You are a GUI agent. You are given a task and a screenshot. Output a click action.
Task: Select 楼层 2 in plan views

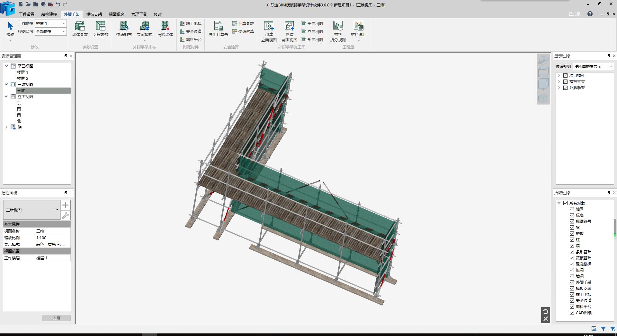[22, 78]
